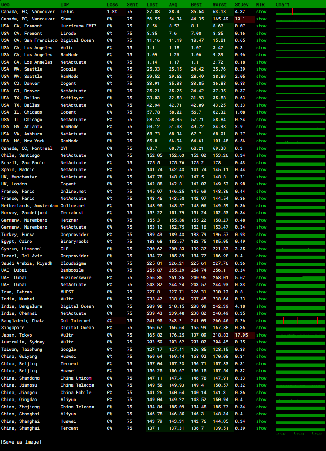The height and width of the screenshot is (451, 326).
Task: Click the Sent column header
Action: [132, 5]
